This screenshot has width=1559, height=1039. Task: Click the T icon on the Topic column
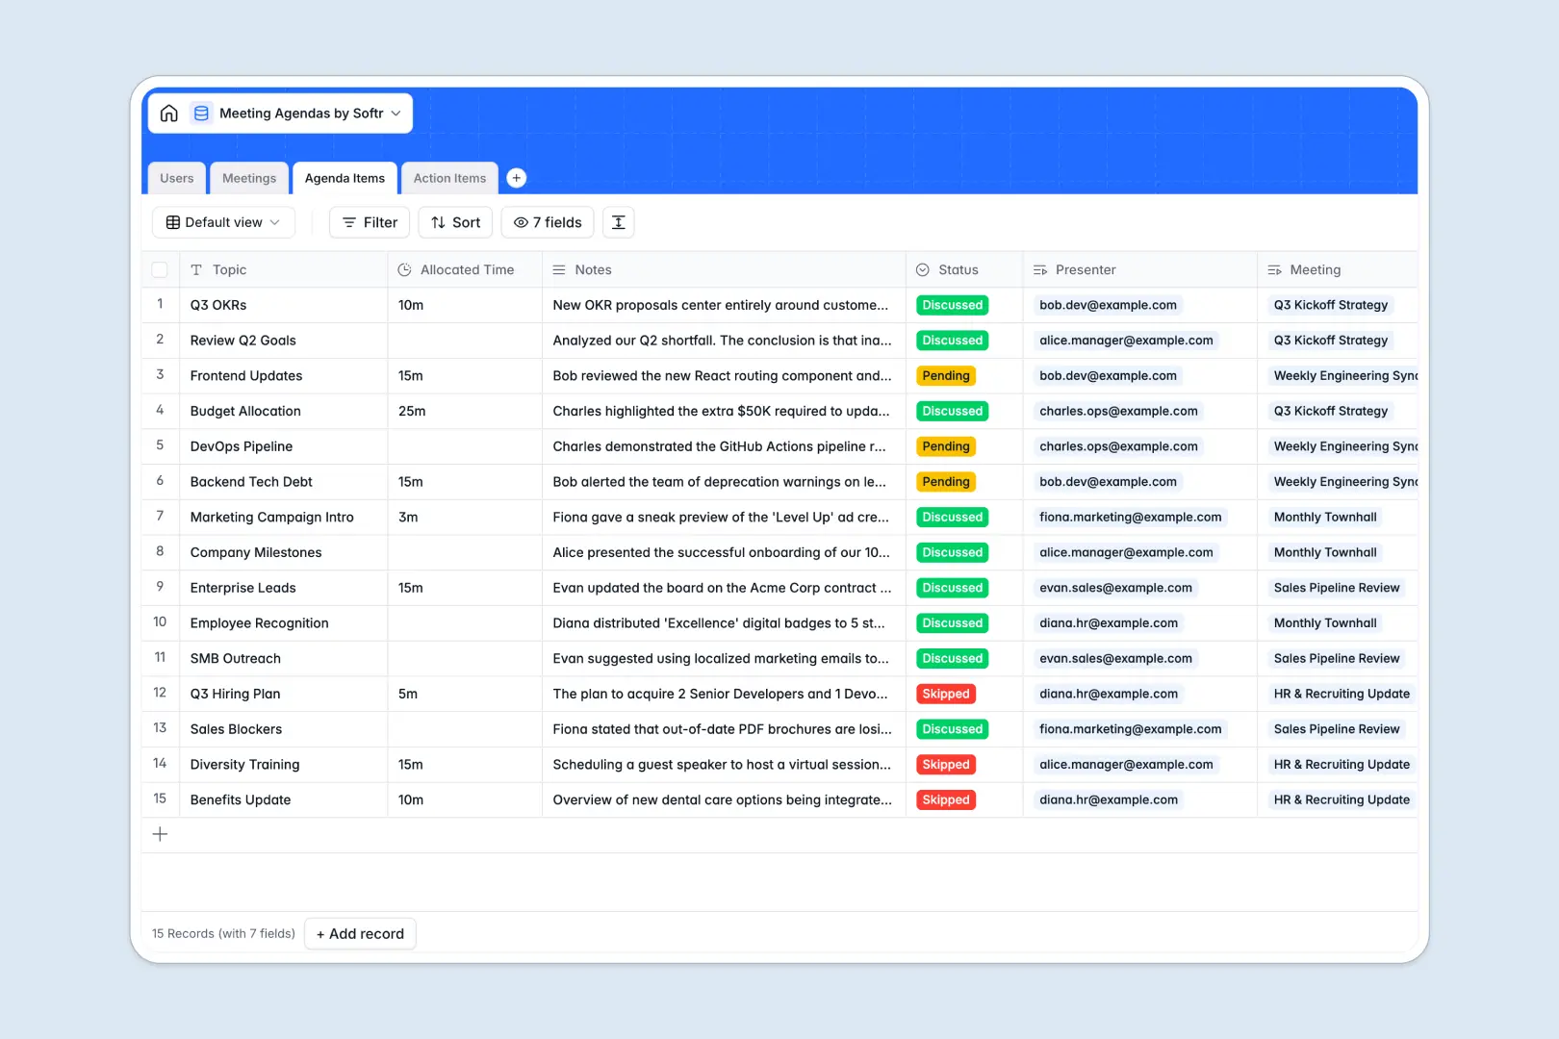tap(197, 269)
